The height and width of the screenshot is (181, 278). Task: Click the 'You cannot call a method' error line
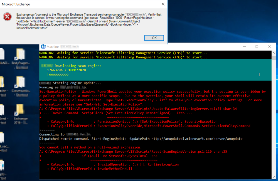[90, 147]
